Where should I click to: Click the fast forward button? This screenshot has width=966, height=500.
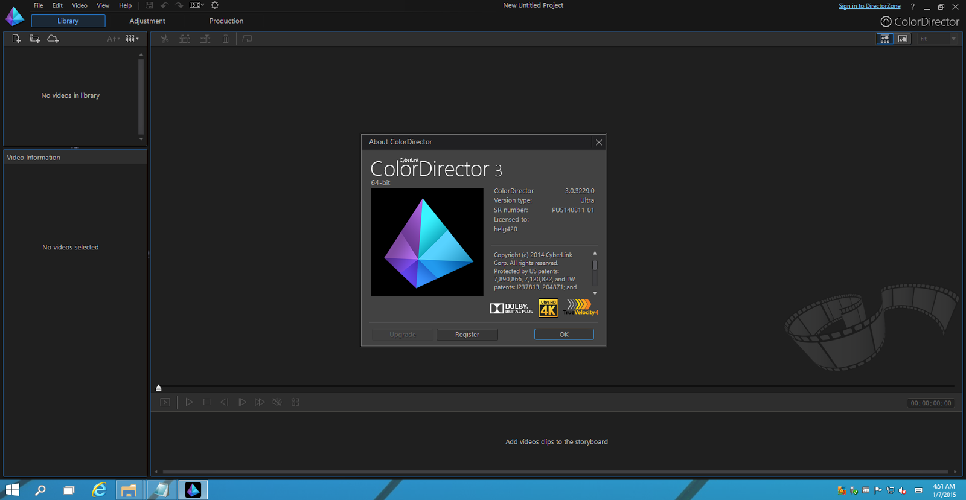tap(260, 402)
